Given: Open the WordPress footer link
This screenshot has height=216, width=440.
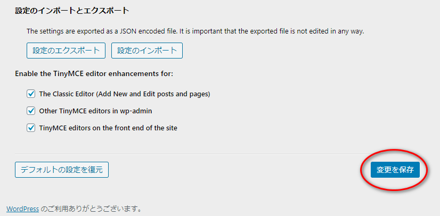Looking at the screenshot, I should 22,209.
